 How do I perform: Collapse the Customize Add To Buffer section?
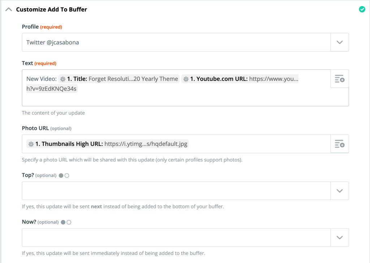point(8,9)
